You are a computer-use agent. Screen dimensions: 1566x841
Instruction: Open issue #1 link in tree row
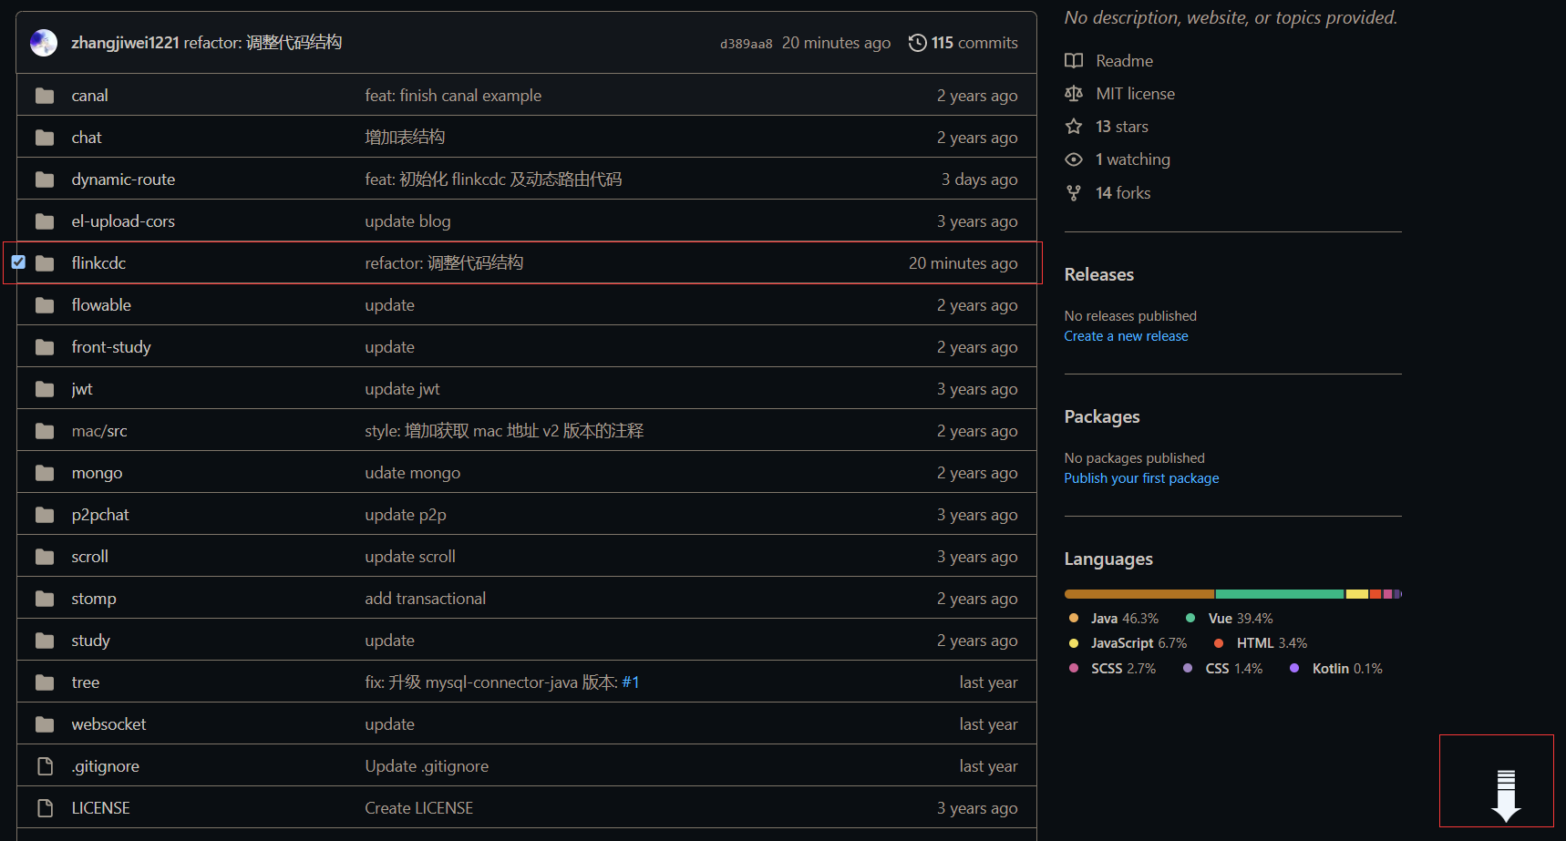tap(631, 682)
